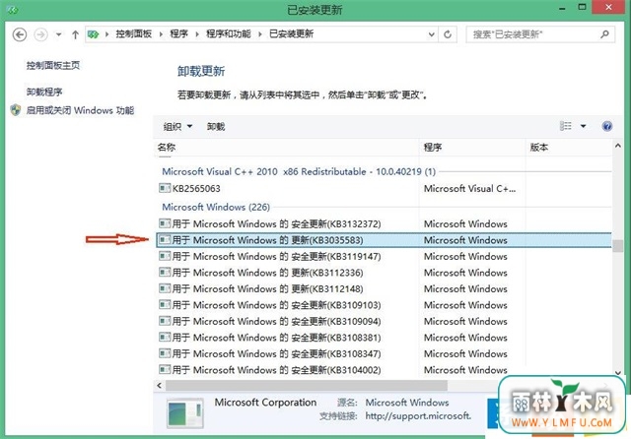The width and height of the screenshot is (631, 439).
Task: Select 程序和功能 in the breadcrumb
Action: [228, 34]
